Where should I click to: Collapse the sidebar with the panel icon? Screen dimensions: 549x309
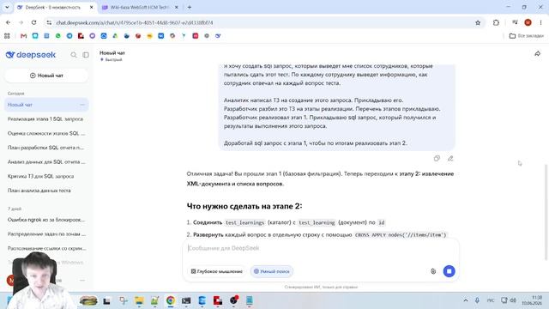click(x=86, y=55)
